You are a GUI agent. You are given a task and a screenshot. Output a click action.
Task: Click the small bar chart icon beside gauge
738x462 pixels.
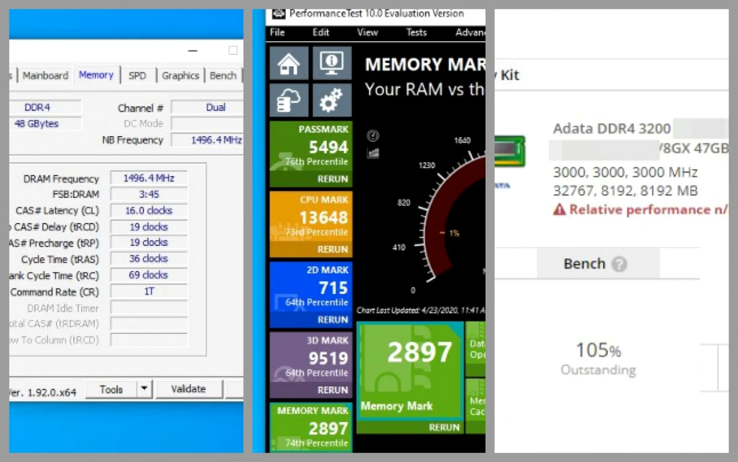point(373,153)
